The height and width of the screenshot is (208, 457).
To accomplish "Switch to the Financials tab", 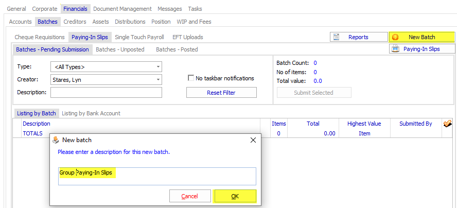I will (75, 9).
